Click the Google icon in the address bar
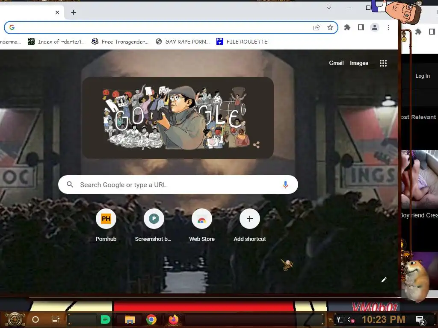 (x=12, y=27)
